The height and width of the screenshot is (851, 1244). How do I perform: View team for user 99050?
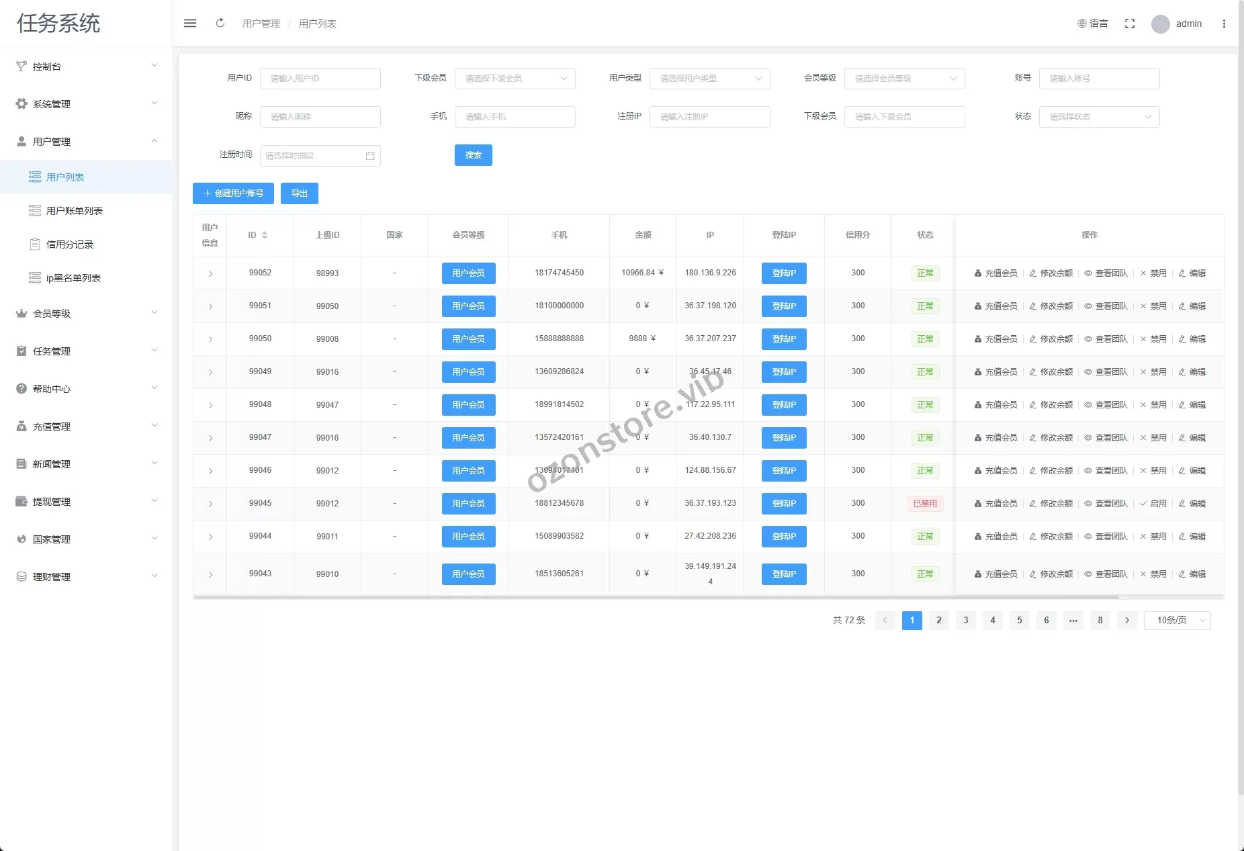(x=1106, y=339)
